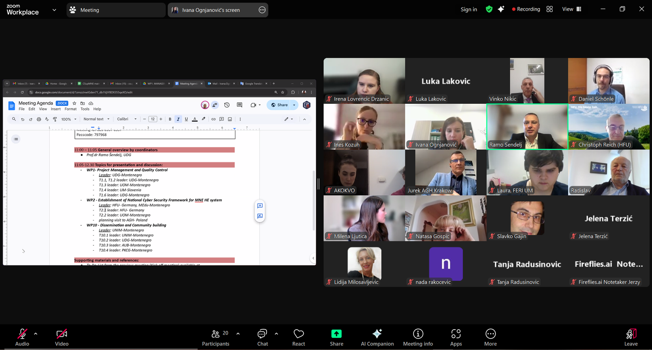
Task: Leave the meeting
Action: click(631, 337)
